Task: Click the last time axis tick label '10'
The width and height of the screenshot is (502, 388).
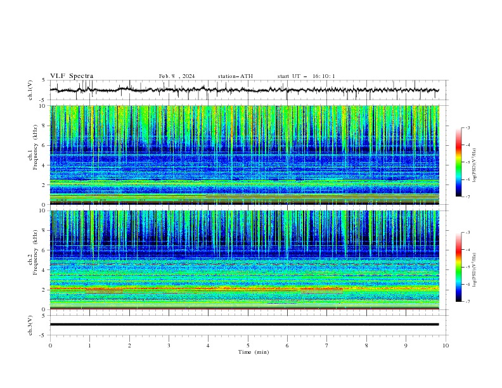Action: coord(446,346)
